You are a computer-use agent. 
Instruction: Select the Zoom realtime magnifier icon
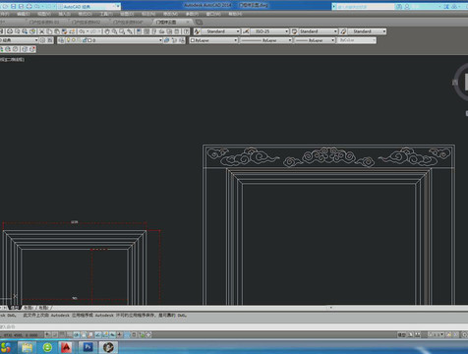(114, 31)
